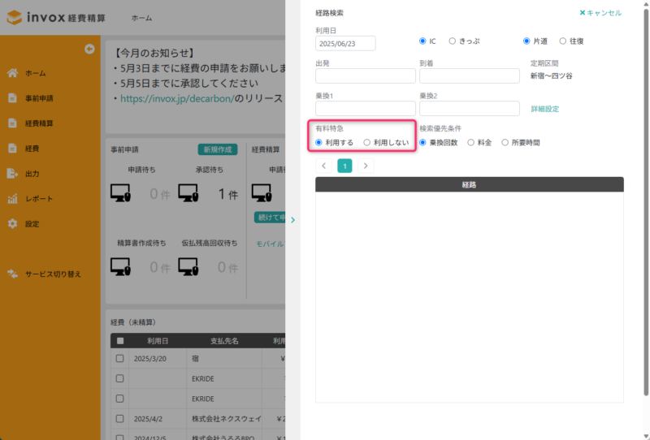Select the 片道 one-way radio button
The height and width of the screenshot is (440, 650).
(x=526, y=41)
